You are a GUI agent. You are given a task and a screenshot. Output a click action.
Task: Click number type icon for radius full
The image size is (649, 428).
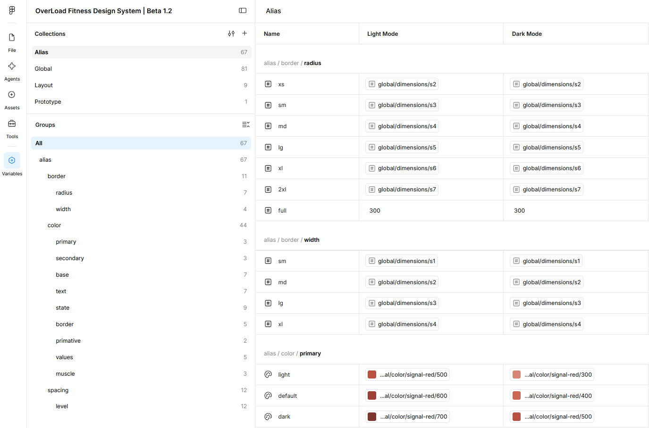(268, 210)
